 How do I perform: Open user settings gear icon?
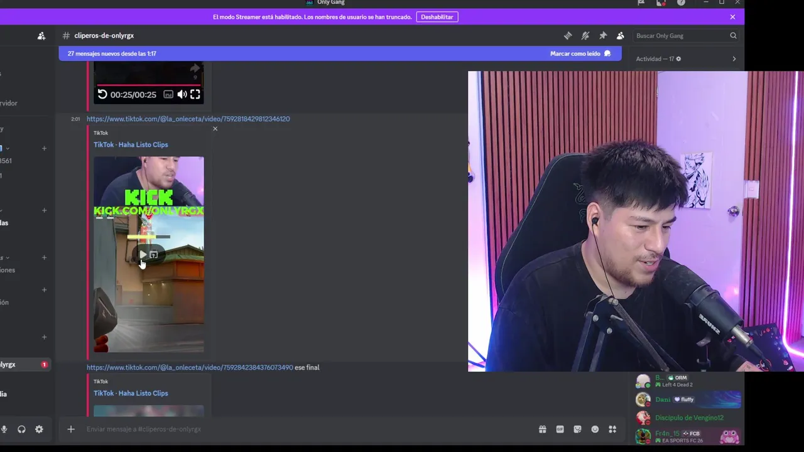39,429
